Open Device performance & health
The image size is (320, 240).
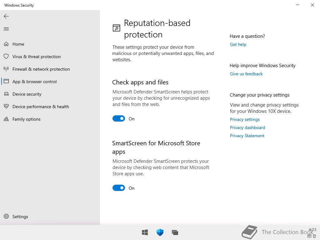[50, 107]
